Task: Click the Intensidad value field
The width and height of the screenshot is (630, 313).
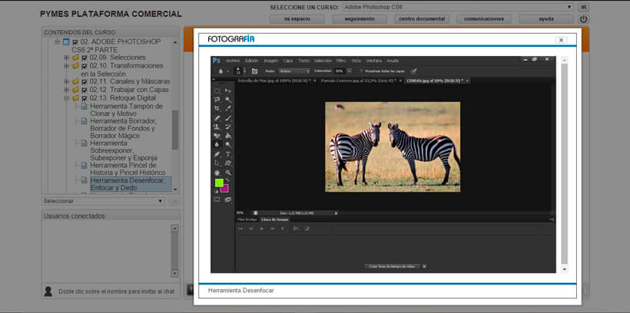Action: (340, 71)
